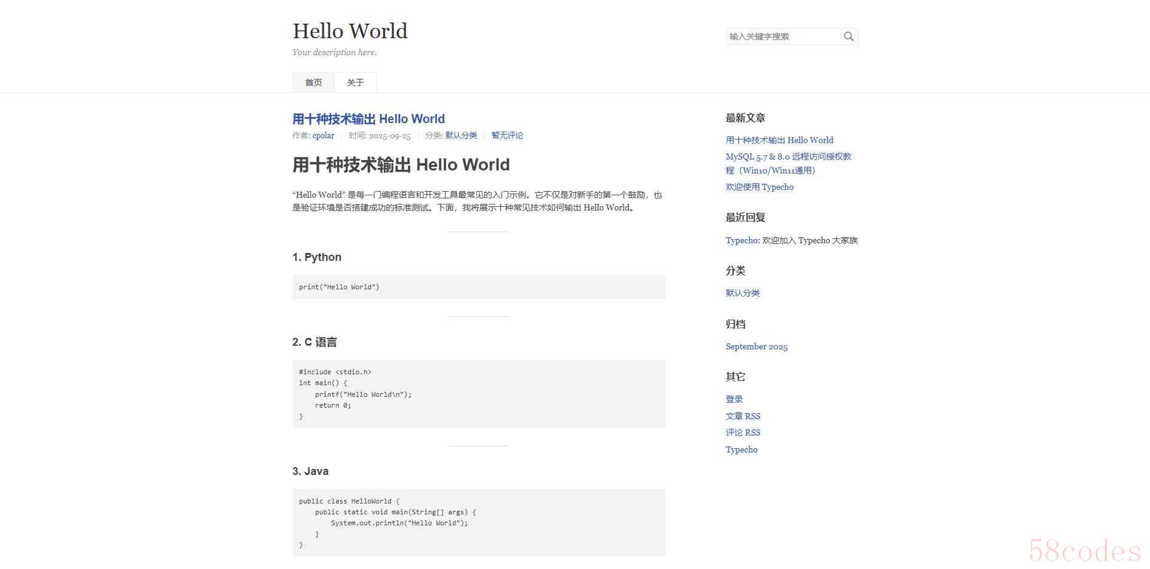Click the Python print("Hello World") code line
This screenshot has height=569, width=1150.
339,287
